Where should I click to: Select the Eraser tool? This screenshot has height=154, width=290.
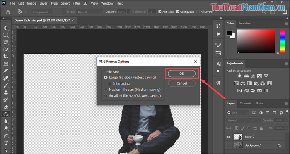click(6, 107)
